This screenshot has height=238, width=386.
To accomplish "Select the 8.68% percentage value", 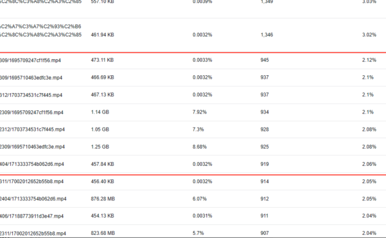I will (x=199, y=147).
